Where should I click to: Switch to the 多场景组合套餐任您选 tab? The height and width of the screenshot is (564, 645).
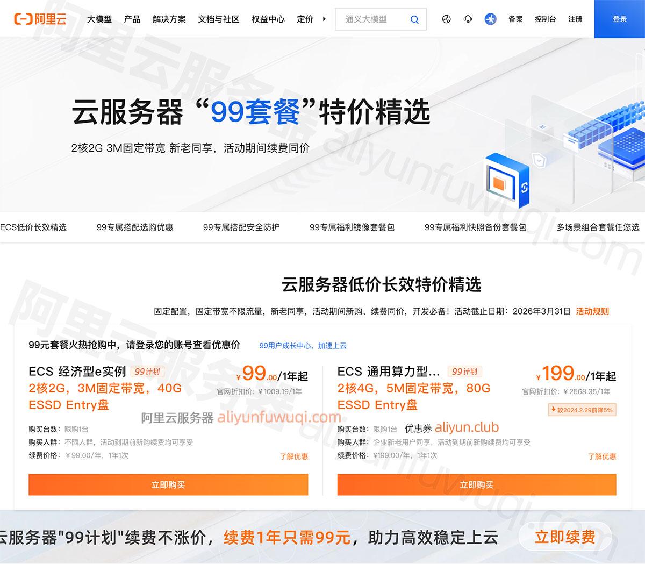(598, 227)
